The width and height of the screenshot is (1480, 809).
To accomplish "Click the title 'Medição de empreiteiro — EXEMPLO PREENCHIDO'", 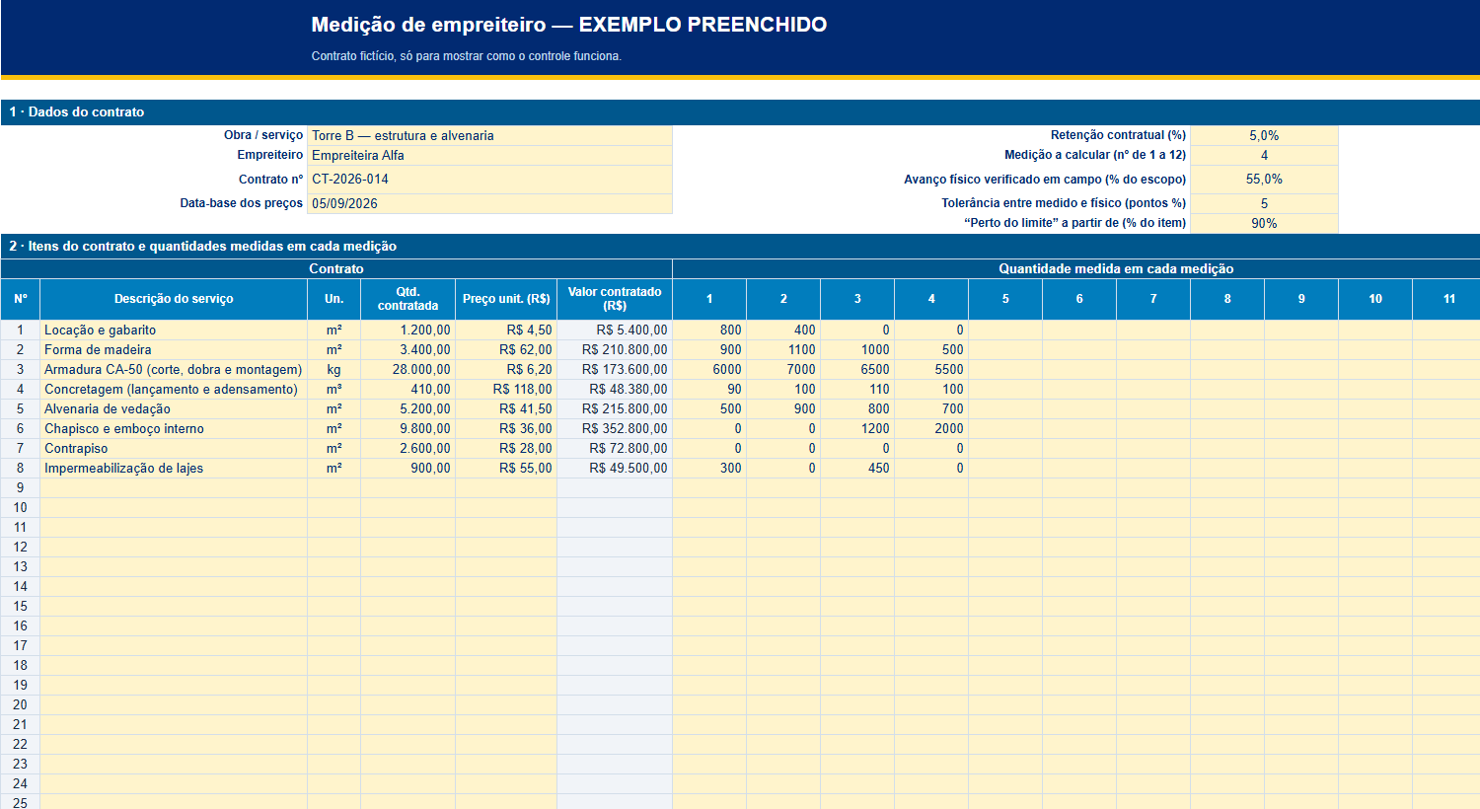I will tap(569, 25).
